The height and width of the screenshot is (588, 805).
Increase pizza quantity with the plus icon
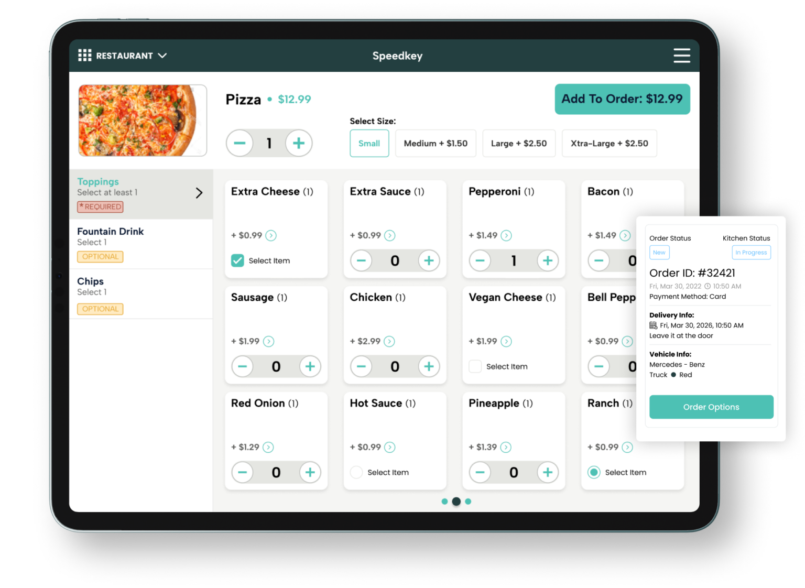pyautogui.click(x=299, y=143)
